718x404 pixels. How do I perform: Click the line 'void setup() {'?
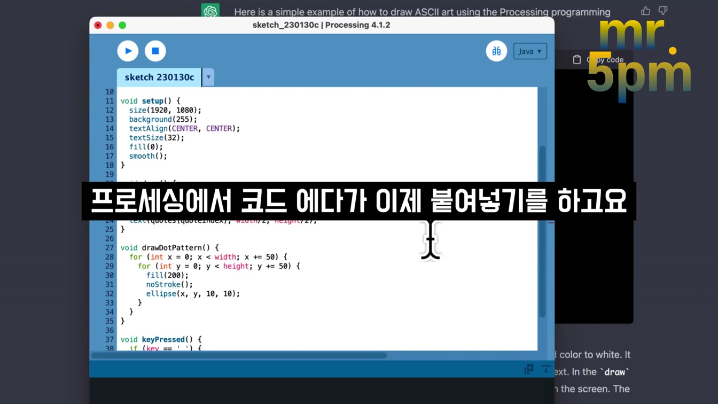coord(150,101)
